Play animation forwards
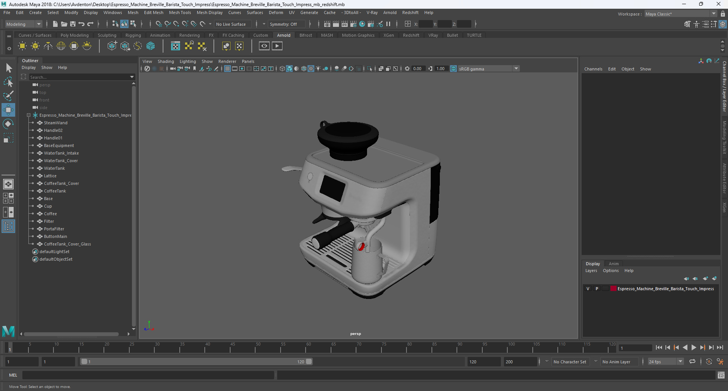The width and height of the screenshot is (728, 391). click(x=694, y=347)
